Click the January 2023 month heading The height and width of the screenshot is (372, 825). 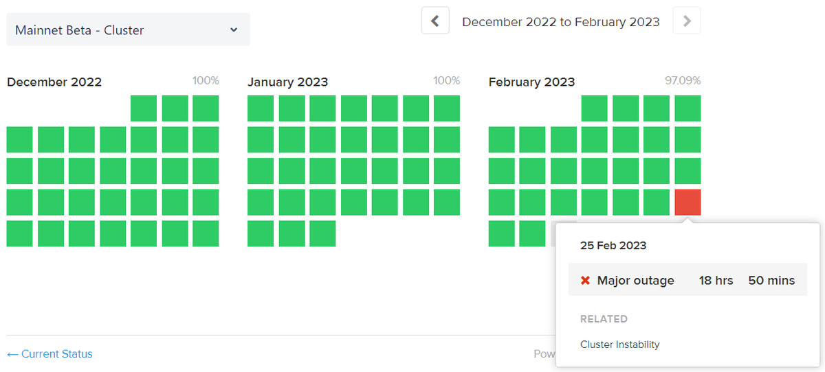(287, 82)
